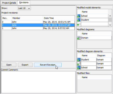The image size is (113, 94).
Task: Click the scrollbar thumb in Modified model elements
Action: (x=110, y=20)
